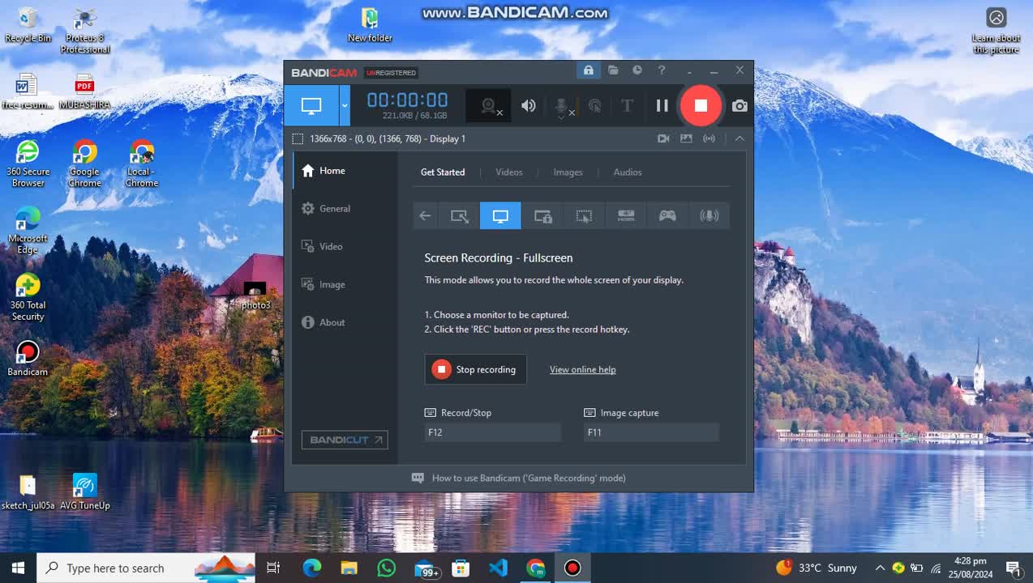The image size is (1033, 583).
Task: Click the blue screen recording mode button
Action: click(x=311, y=105)
